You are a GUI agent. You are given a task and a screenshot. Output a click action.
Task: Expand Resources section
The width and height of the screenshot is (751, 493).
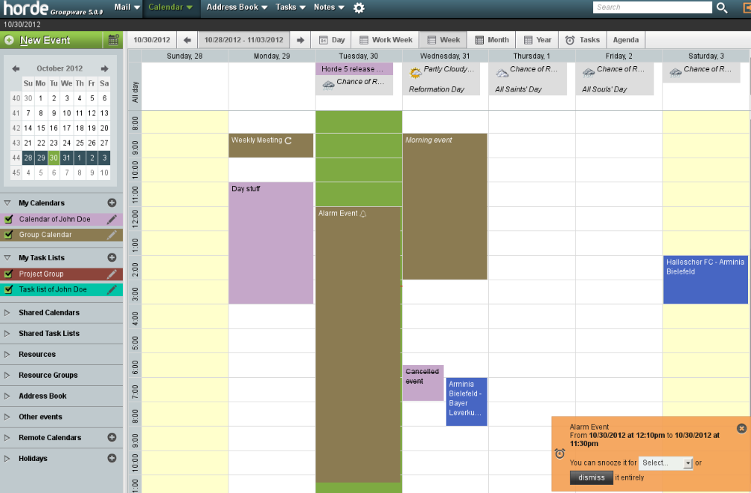pos(7,354)
